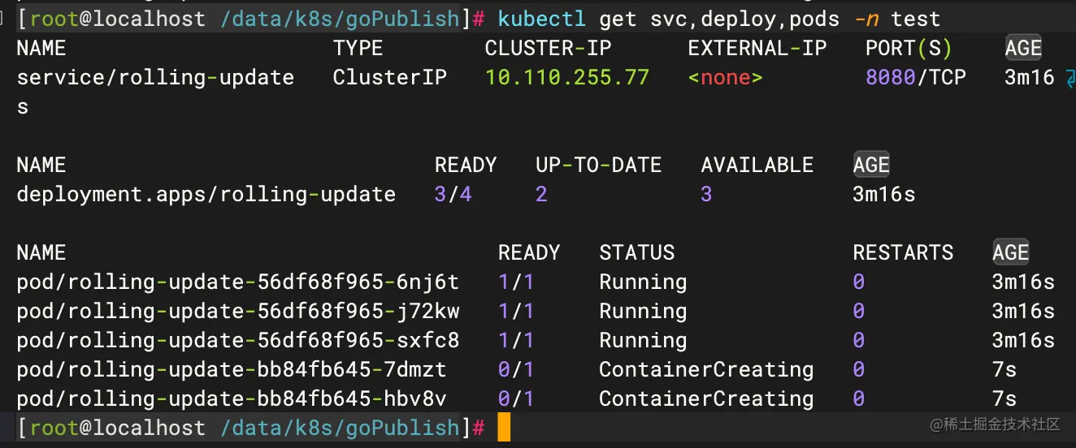Select pod rolling-update-bb84fb645-7dmzt
The image size is (1076, 448).
pos(232,370)
